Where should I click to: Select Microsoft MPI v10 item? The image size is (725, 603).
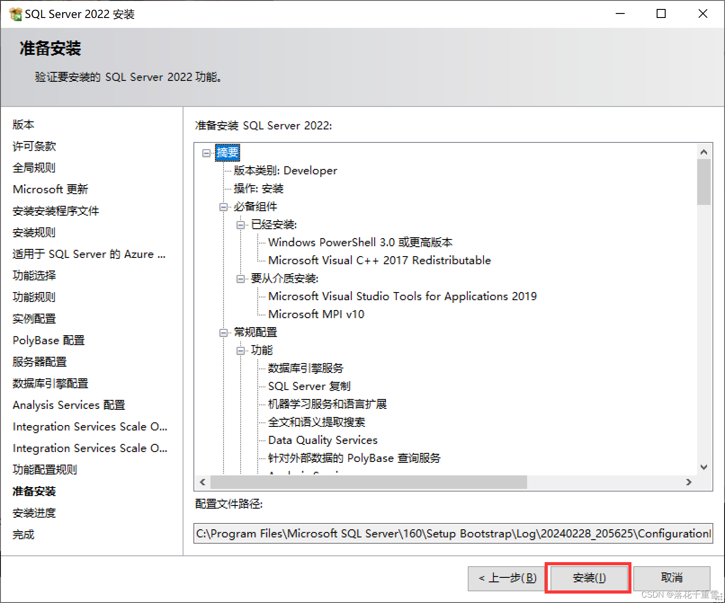tap(316, 315)
